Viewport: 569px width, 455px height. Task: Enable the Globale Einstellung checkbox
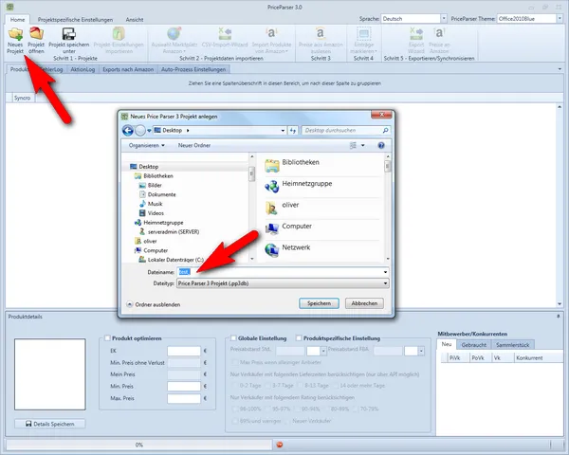[x=233, y=338]
